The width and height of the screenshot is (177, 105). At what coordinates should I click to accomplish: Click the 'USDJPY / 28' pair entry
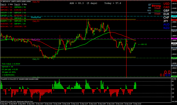6,13
